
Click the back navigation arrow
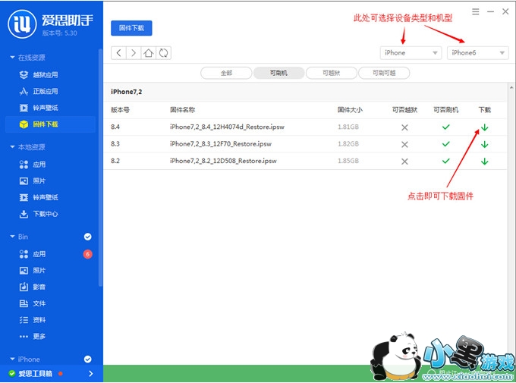tap(118, 52)
